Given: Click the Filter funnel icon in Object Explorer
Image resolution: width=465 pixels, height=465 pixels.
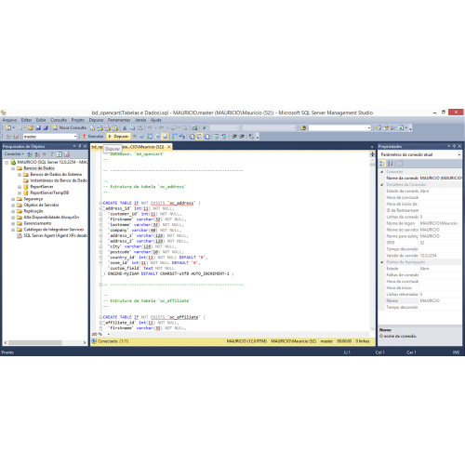Looking at the screenshot, I should coord(52,154).
